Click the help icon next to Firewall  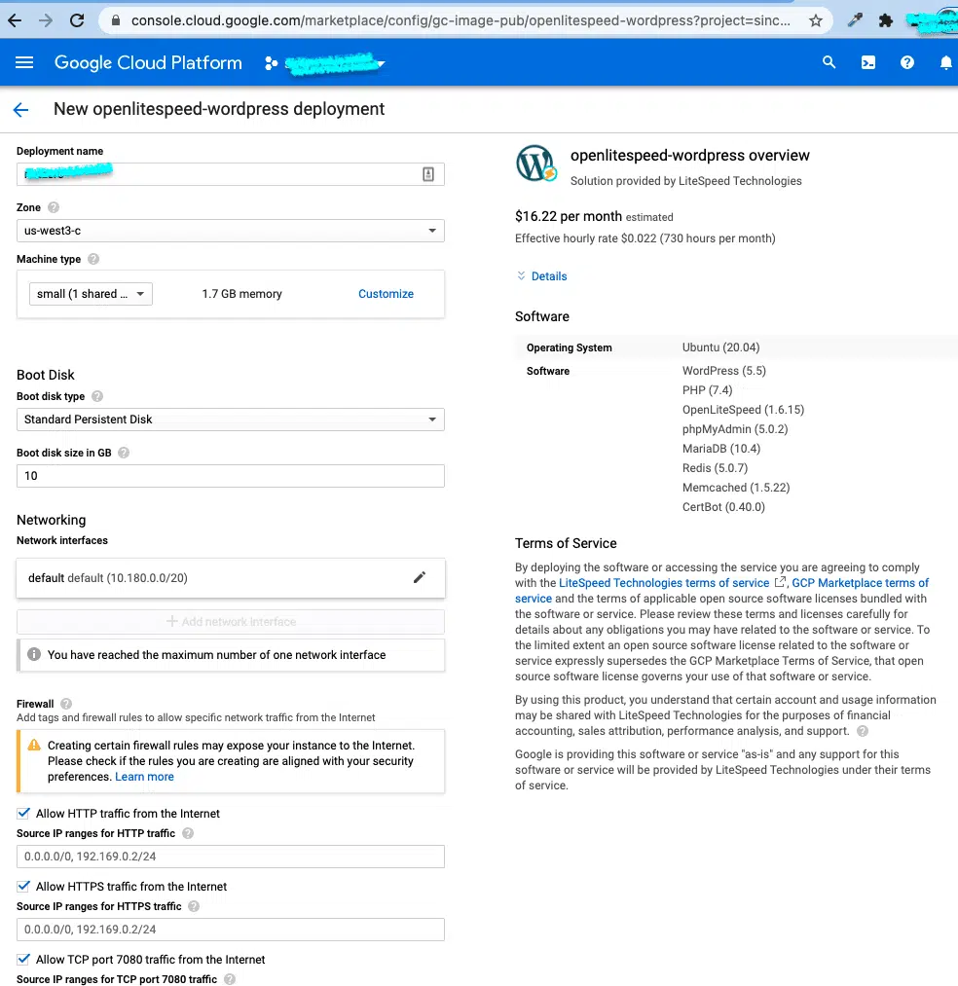(x=66, y=704)
